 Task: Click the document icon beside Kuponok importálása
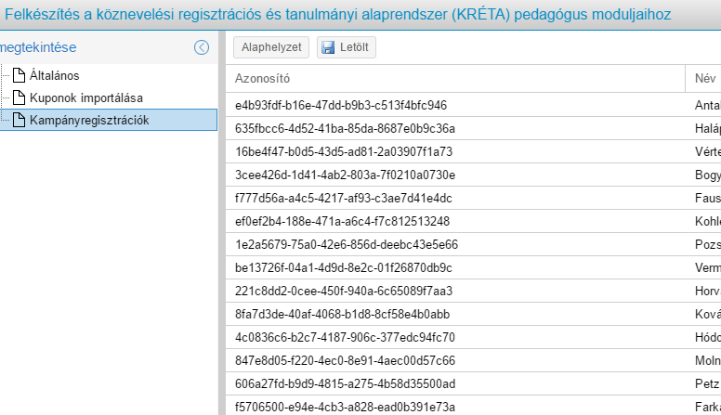(18, 97)
